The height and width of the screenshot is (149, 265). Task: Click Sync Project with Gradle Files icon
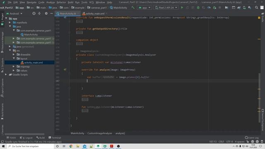[239, 7]
